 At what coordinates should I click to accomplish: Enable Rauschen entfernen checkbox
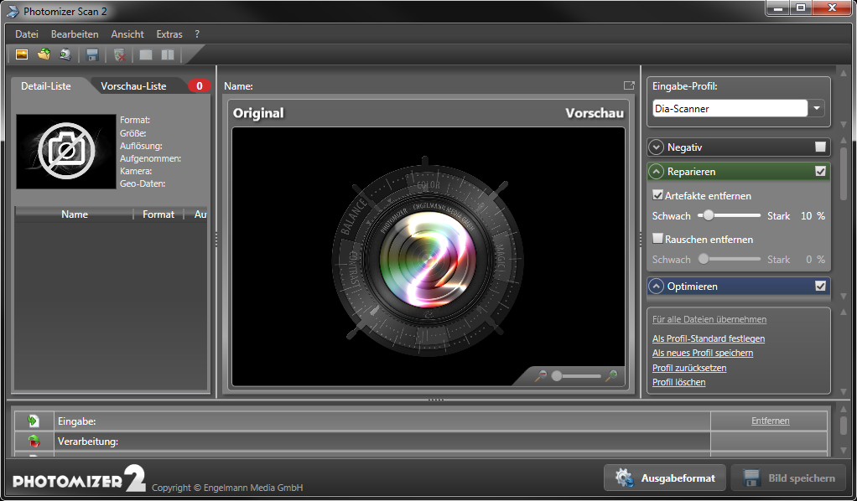pyautogui.click(x=658, y=239)
